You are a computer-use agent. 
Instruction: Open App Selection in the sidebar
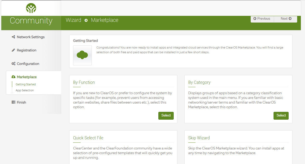coord(25,90)
